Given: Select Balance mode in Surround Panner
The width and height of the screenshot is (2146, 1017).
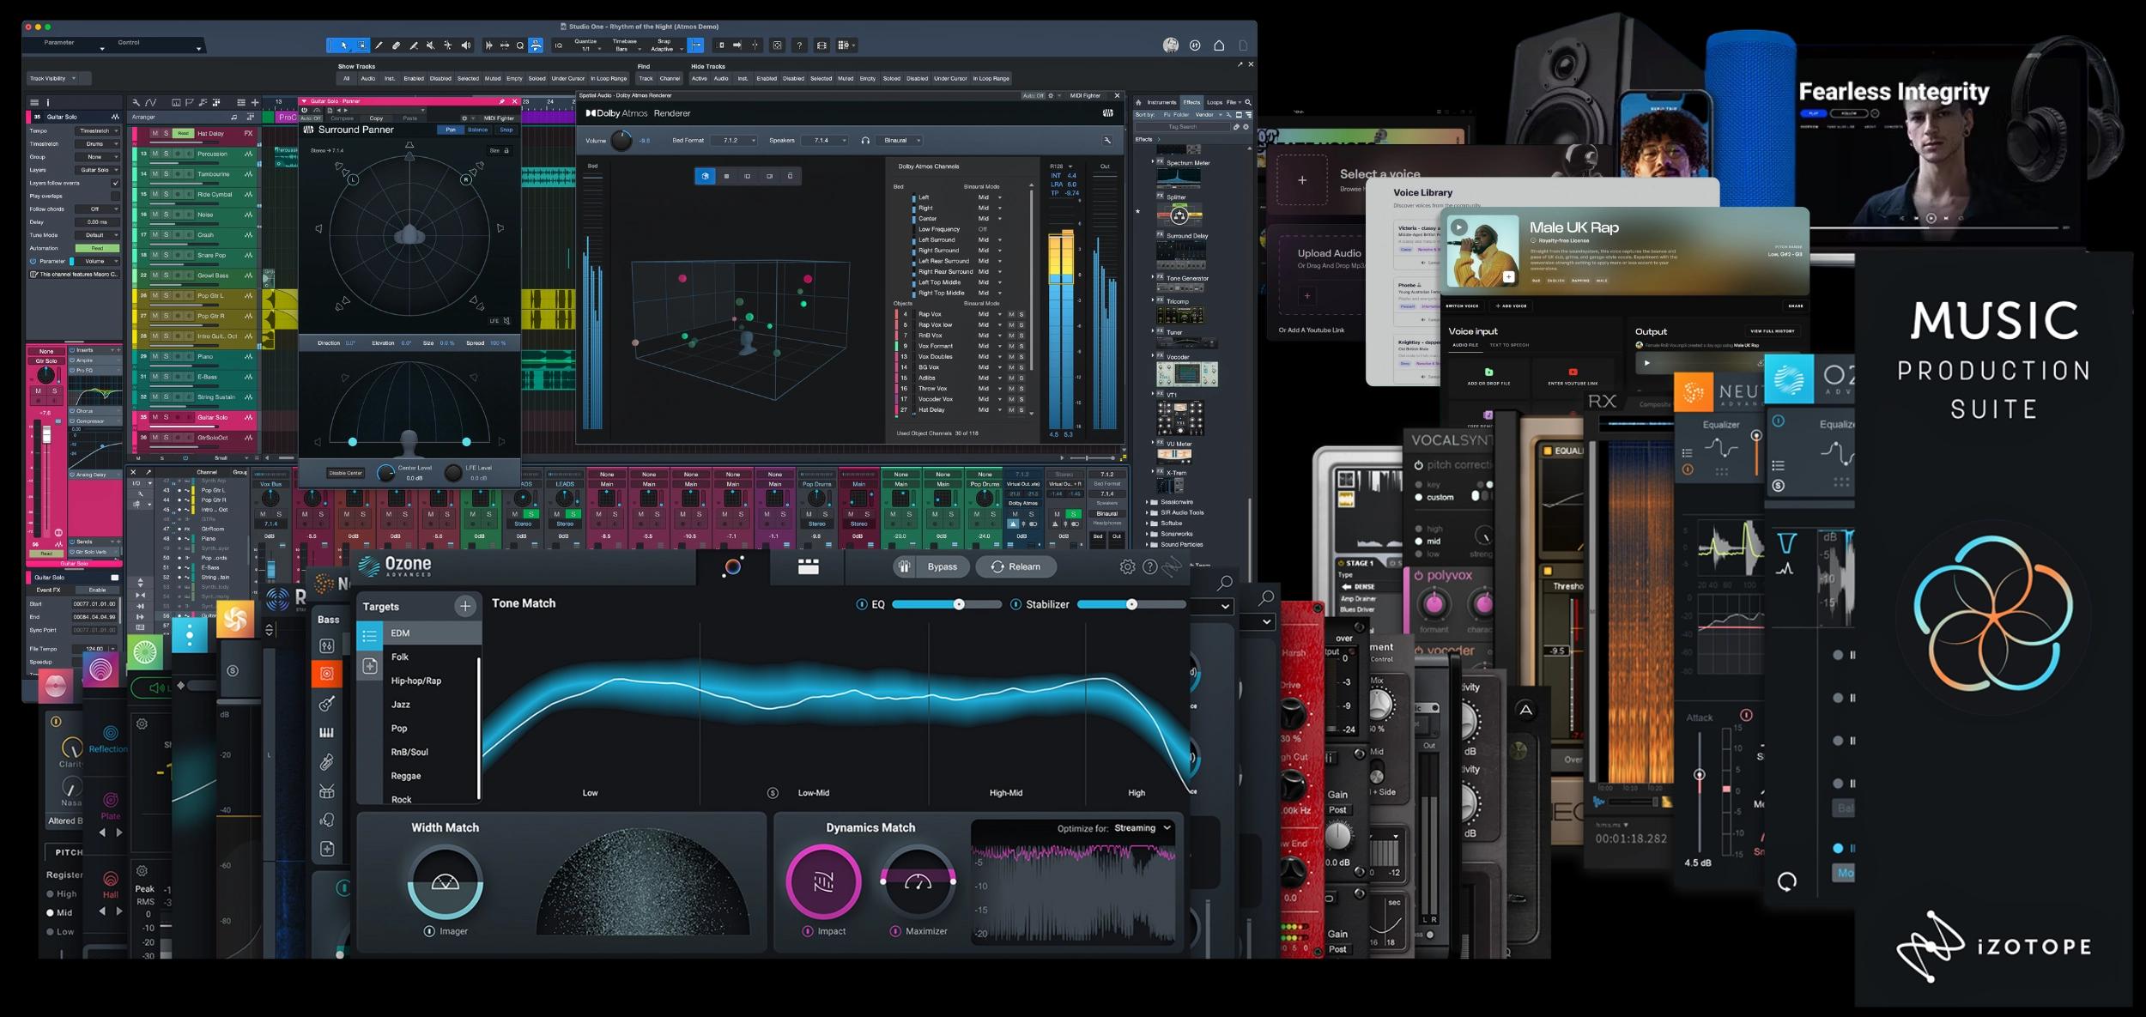Looking at the screenshot, I should pos(477,130).
